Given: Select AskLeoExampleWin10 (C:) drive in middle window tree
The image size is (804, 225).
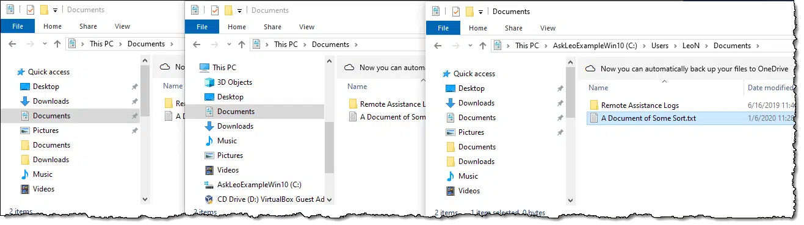Looking at the screenshot, I should 259,185.
